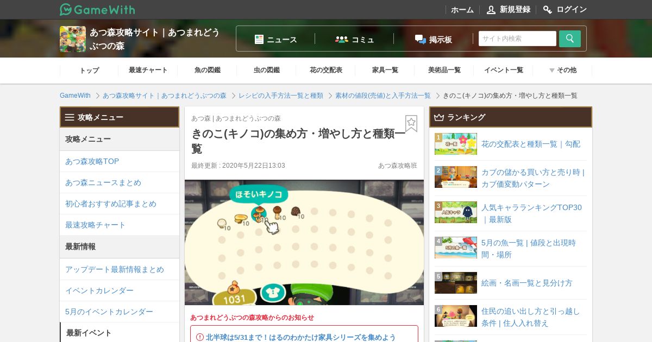
Task: Select イベント一覧 in navigation bar
Action: [x=504, y=70]
